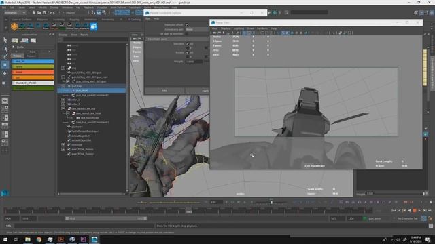The width and height of the screenshot is (435, 244).
Task: Click the red-orange selection button in picker
Action: (33, 72)
